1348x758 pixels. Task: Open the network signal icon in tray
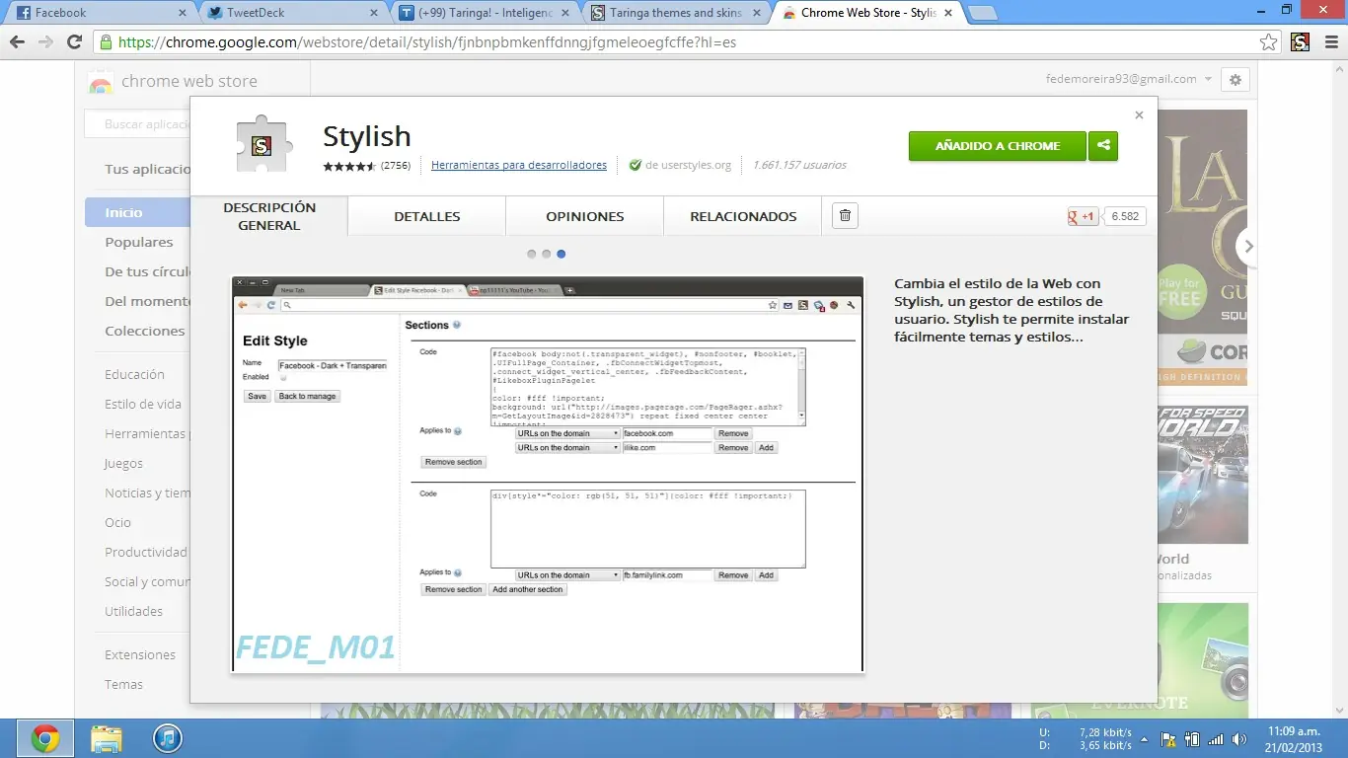click(x=1216, y=739)
